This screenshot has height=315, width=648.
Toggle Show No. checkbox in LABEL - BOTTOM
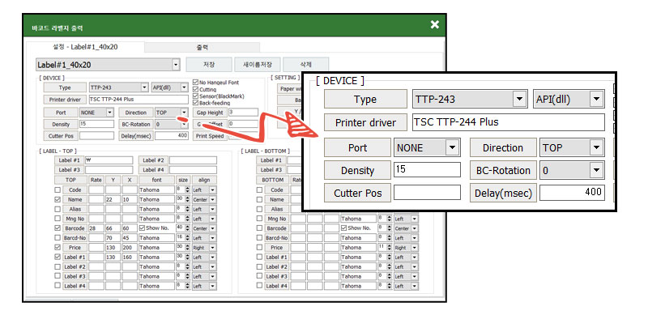click(x=343, y=228)
